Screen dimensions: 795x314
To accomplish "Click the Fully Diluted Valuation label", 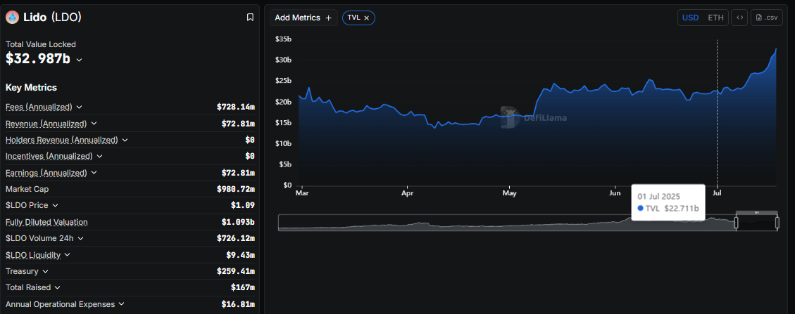I will [x=46, y=222].
